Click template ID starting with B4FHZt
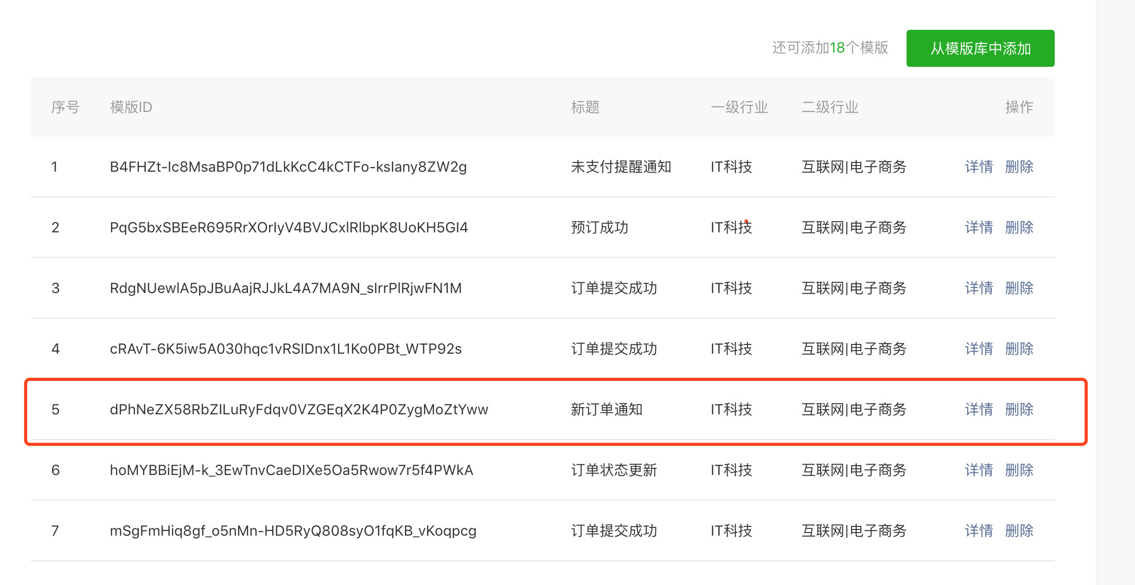Screen dimensions: 1135x585 [288, 167]
